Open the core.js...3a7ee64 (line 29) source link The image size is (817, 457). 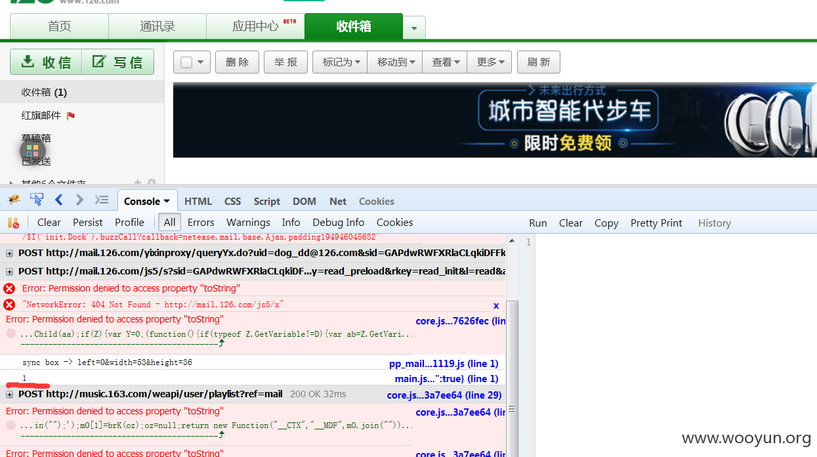[x=444, y=395]
